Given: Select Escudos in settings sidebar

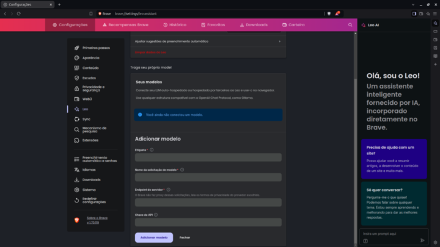Looking at the screenshot, I should 90,78.
